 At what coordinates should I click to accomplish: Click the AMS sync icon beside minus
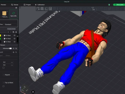13,32
